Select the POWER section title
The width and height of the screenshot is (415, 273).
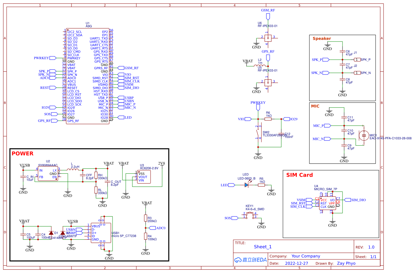[22, 153]
